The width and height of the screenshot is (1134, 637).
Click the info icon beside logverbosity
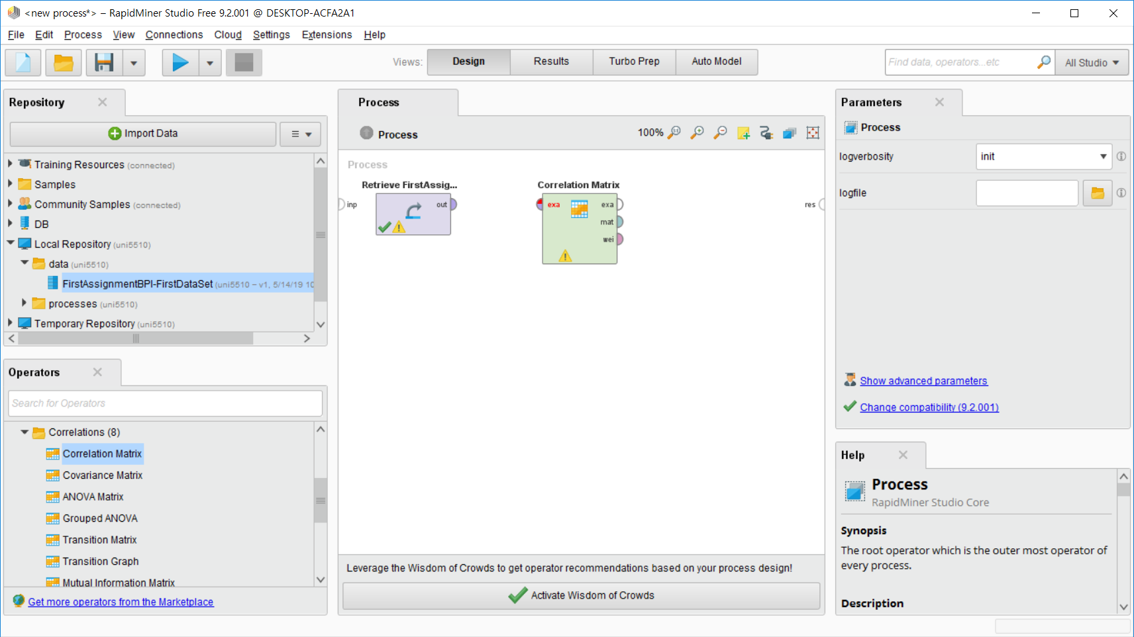click(x=1121, y=156)
